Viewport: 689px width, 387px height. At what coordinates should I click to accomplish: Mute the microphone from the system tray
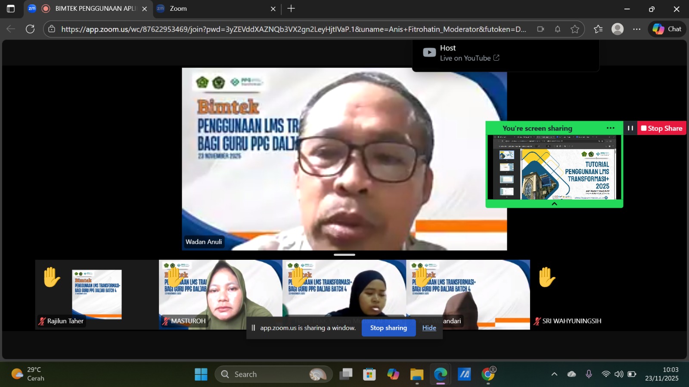point(588,374)
